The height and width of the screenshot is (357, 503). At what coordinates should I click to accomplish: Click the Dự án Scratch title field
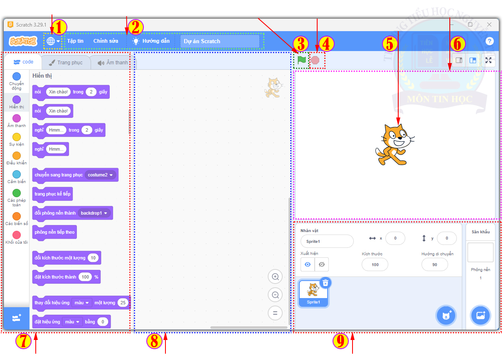pos(219,41)
